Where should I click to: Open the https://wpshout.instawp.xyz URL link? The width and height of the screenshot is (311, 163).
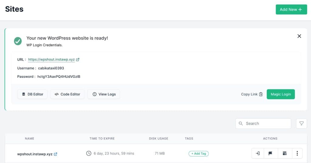[51, 59]
